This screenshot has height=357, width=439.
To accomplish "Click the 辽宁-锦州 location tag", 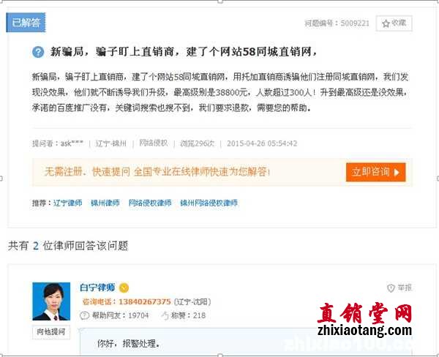I will pos(111,143).
